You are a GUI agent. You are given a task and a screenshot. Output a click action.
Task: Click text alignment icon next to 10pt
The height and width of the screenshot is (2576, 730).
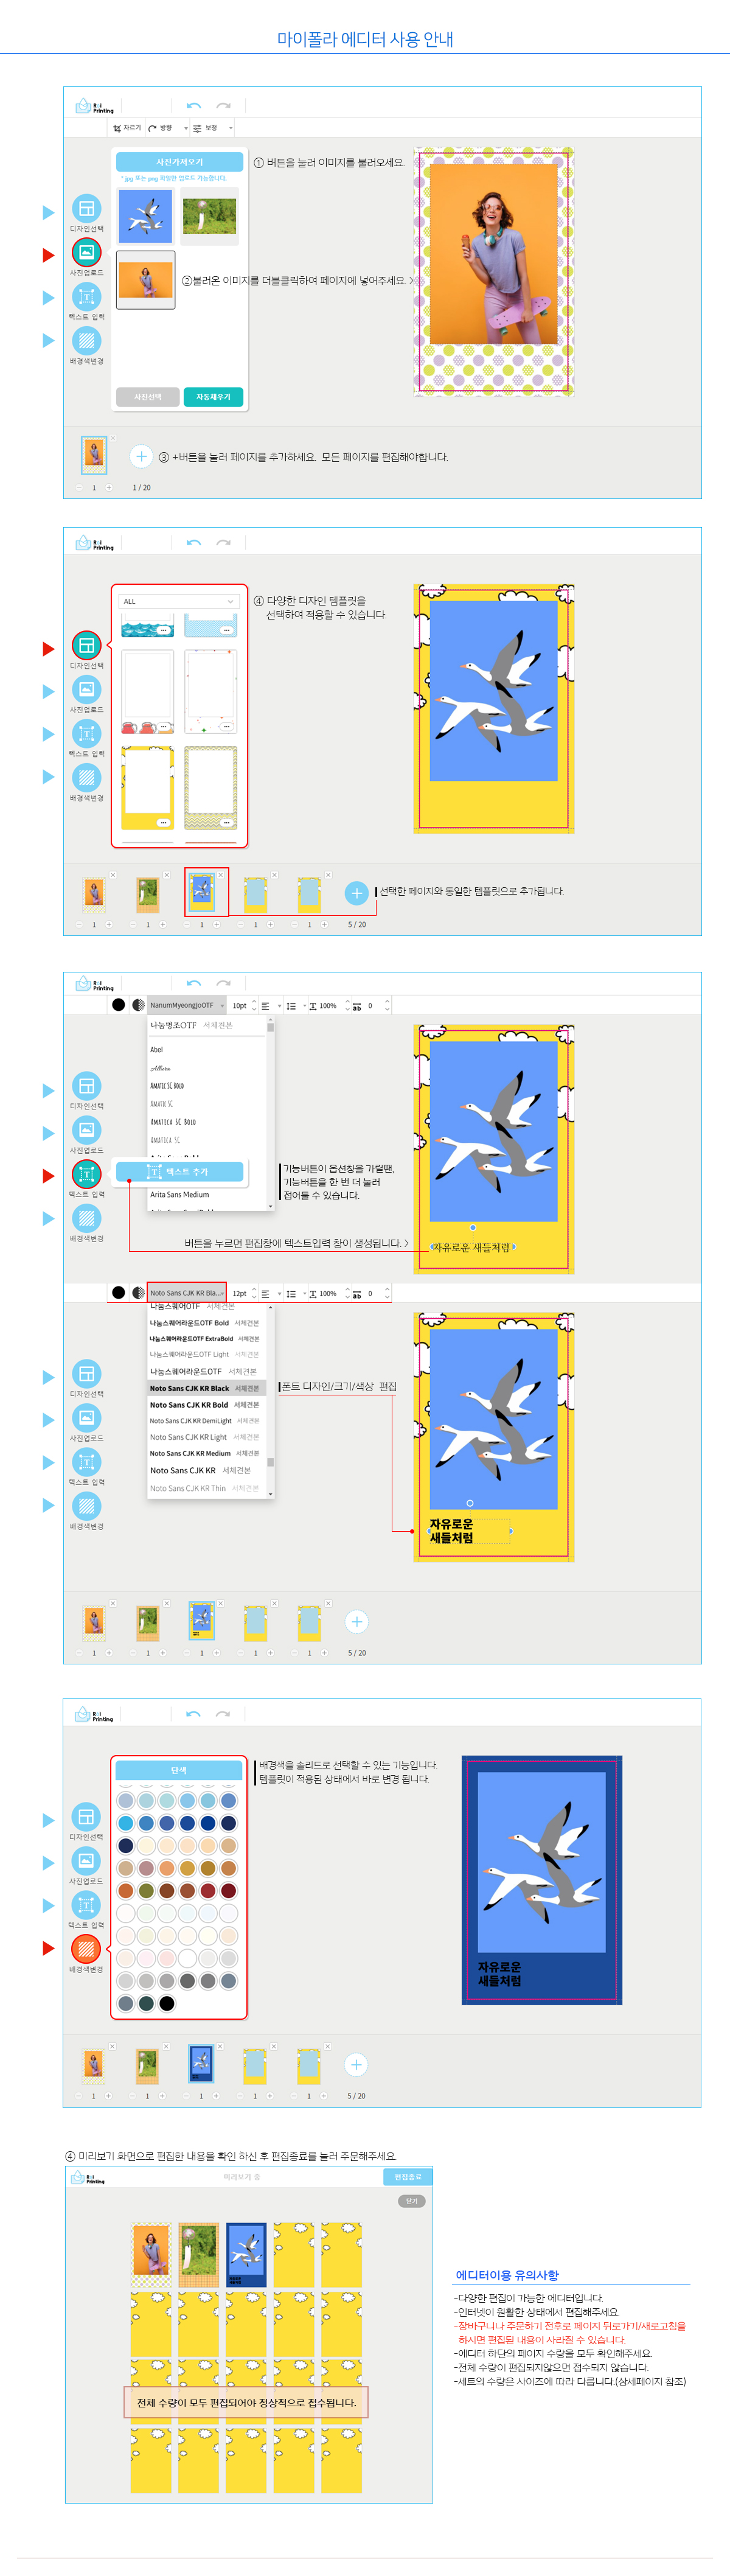point(266,1006)
